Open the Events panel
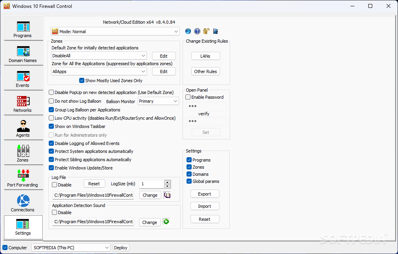 (x=23, y=78)
